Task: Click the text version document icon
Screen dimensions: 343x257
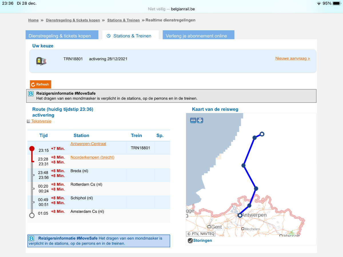Action: tap(28, 121)
